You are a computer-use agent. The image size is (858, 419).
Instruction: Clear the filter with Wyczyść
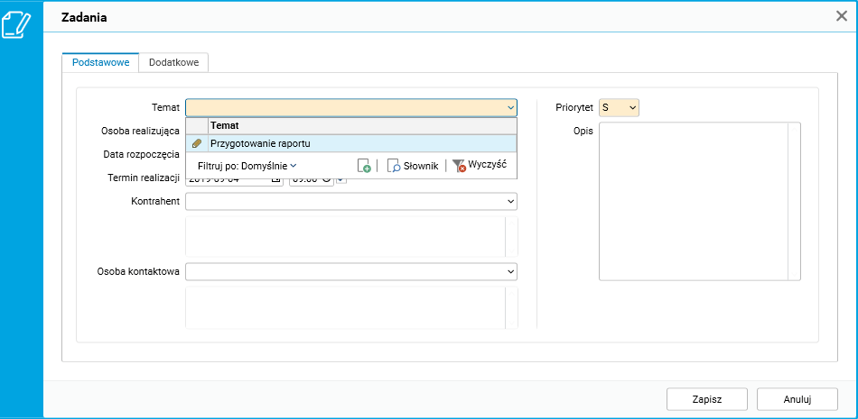click(x=479, y=166)
